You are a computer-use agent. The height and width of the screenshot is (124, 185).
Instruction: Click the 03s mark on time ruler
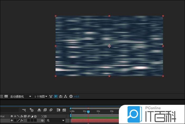pos(112,111)
